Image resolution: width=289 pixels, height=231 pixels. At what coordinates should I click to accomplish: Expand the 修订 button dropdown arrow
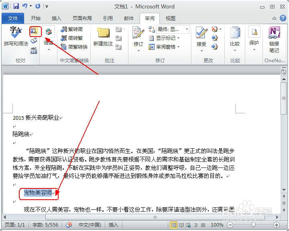pyautogui.click(x=138, y=50)
